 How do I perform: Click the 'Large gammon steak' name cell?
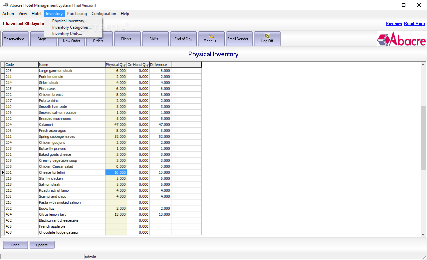click(x=72, y=71)
